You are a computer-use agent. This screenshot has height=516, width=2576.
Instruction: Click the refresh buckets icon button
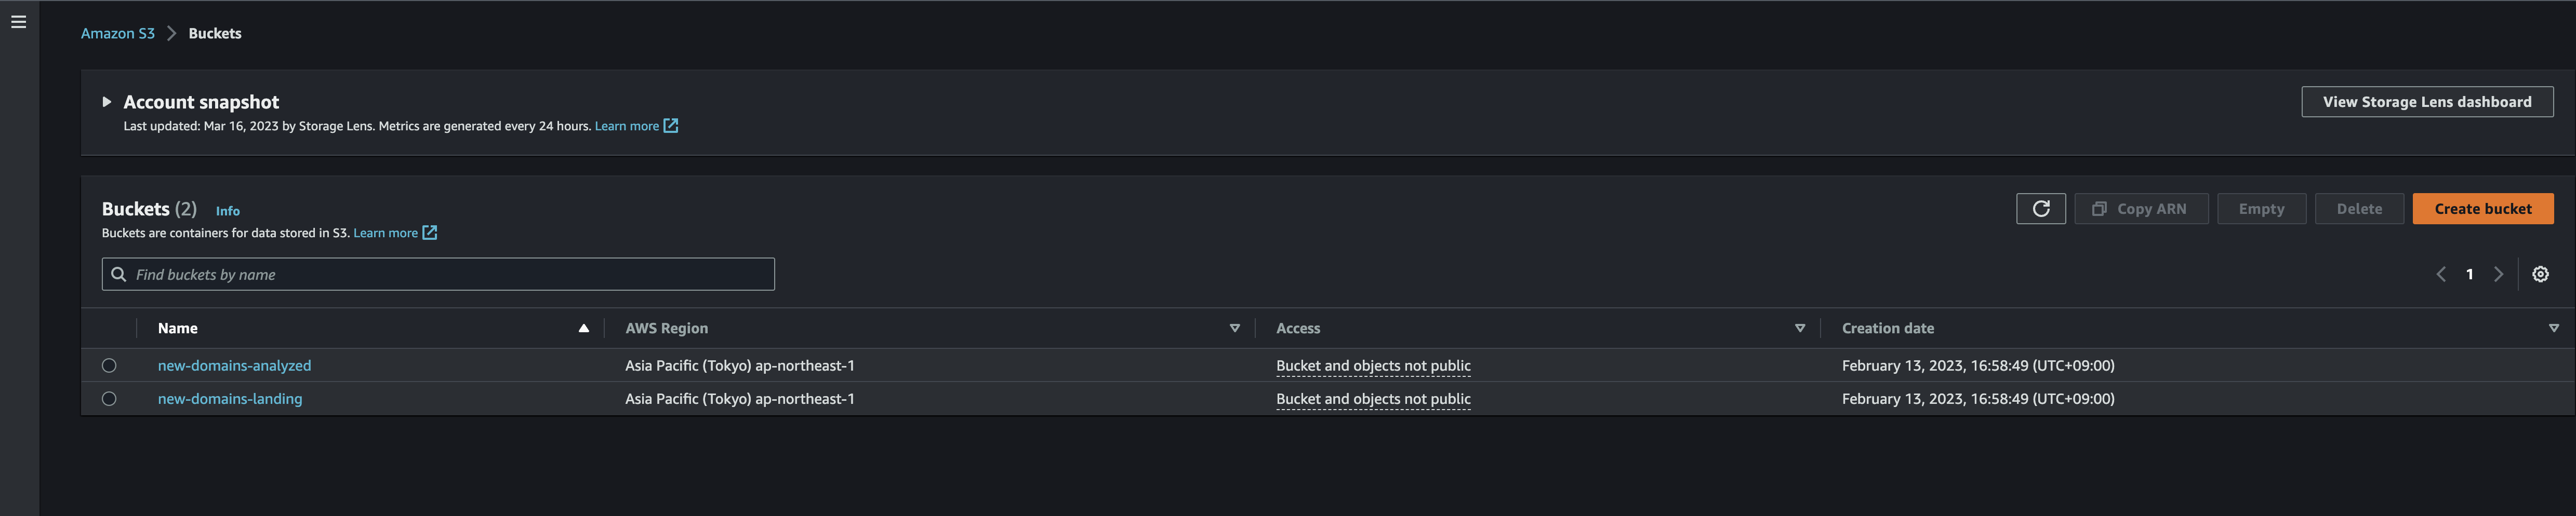click(x=2040, y=209)
